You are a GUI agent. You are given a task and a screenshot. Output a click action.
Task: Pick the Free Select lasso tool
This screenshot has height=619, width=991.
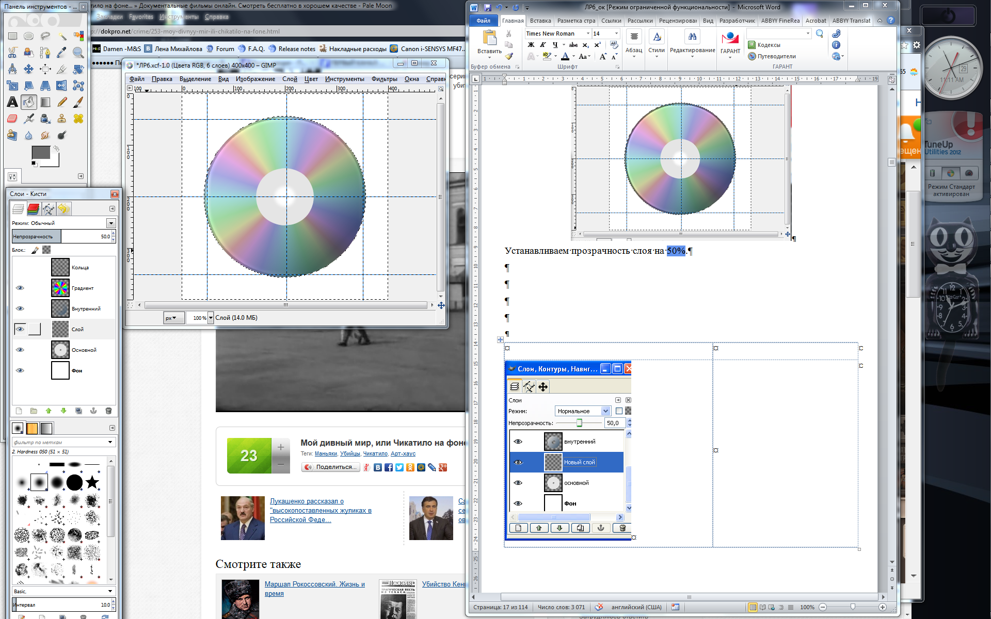click(x=45, y=36)
